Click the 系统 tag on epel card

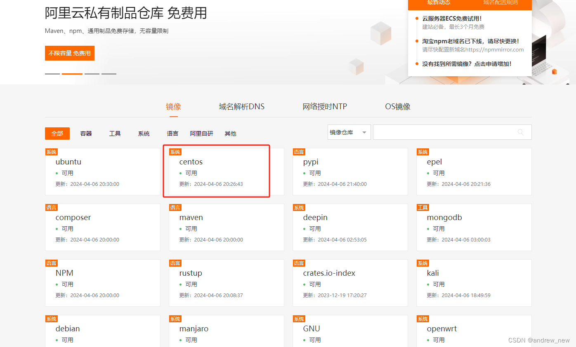point(423,152)
